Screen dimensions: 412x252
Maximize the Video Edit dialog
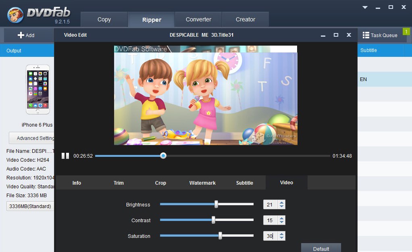[336, 35]
